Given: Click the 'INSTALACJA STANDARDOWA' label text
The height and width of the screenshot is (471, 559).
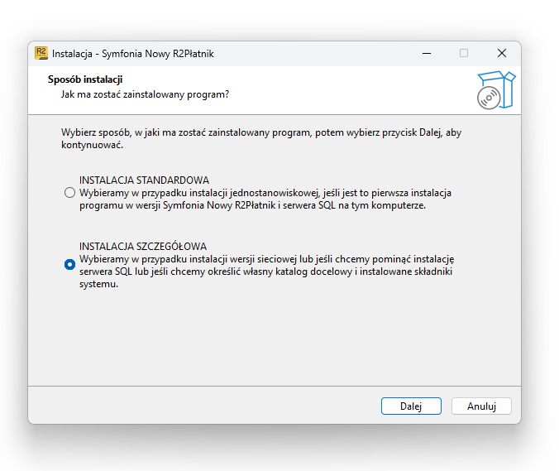Looking at the screenshot, I should [144, 180].
